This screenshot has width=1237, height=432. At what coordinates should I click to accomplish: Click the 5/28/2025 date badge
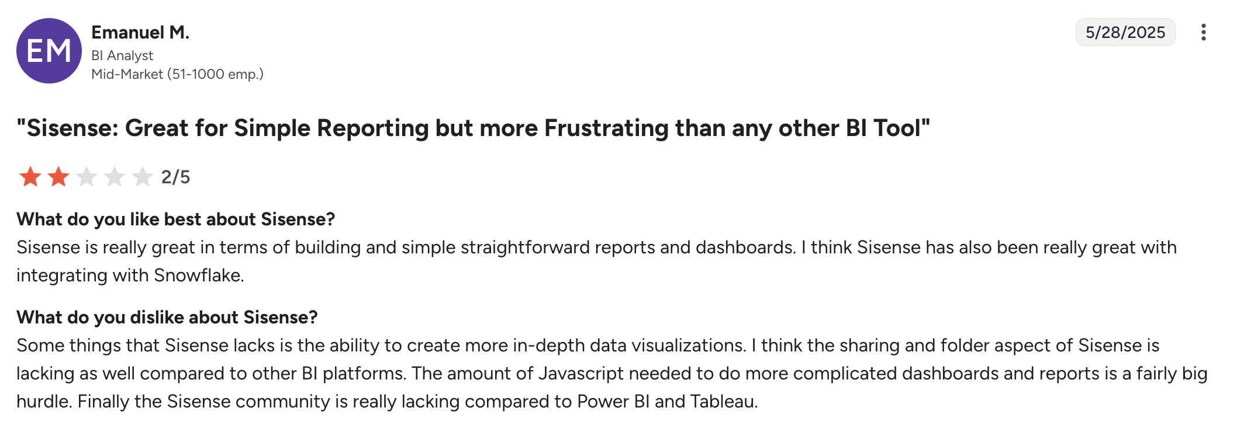(x=1125, y=32)
